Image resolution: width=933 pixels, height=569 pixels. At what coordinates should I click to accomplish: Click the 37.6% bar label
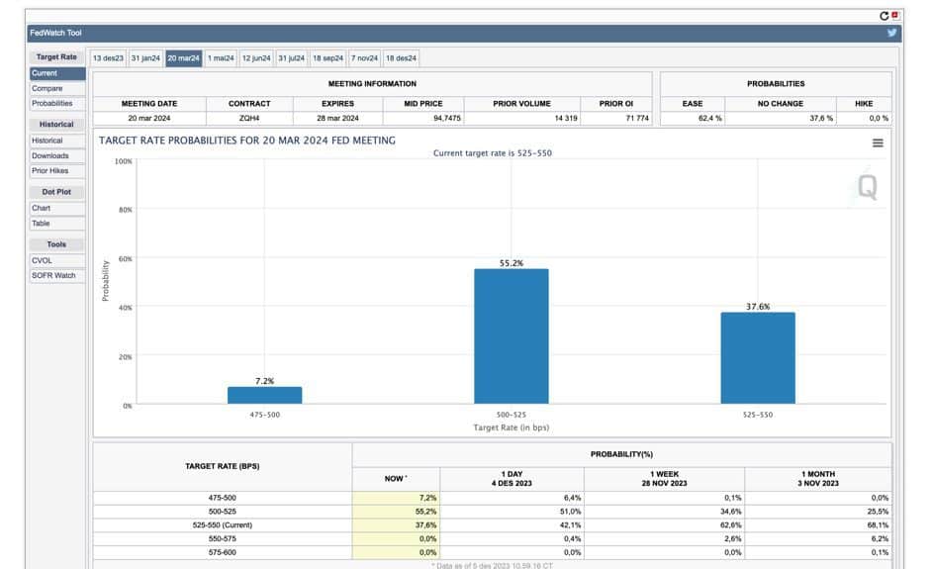[758, 307]
